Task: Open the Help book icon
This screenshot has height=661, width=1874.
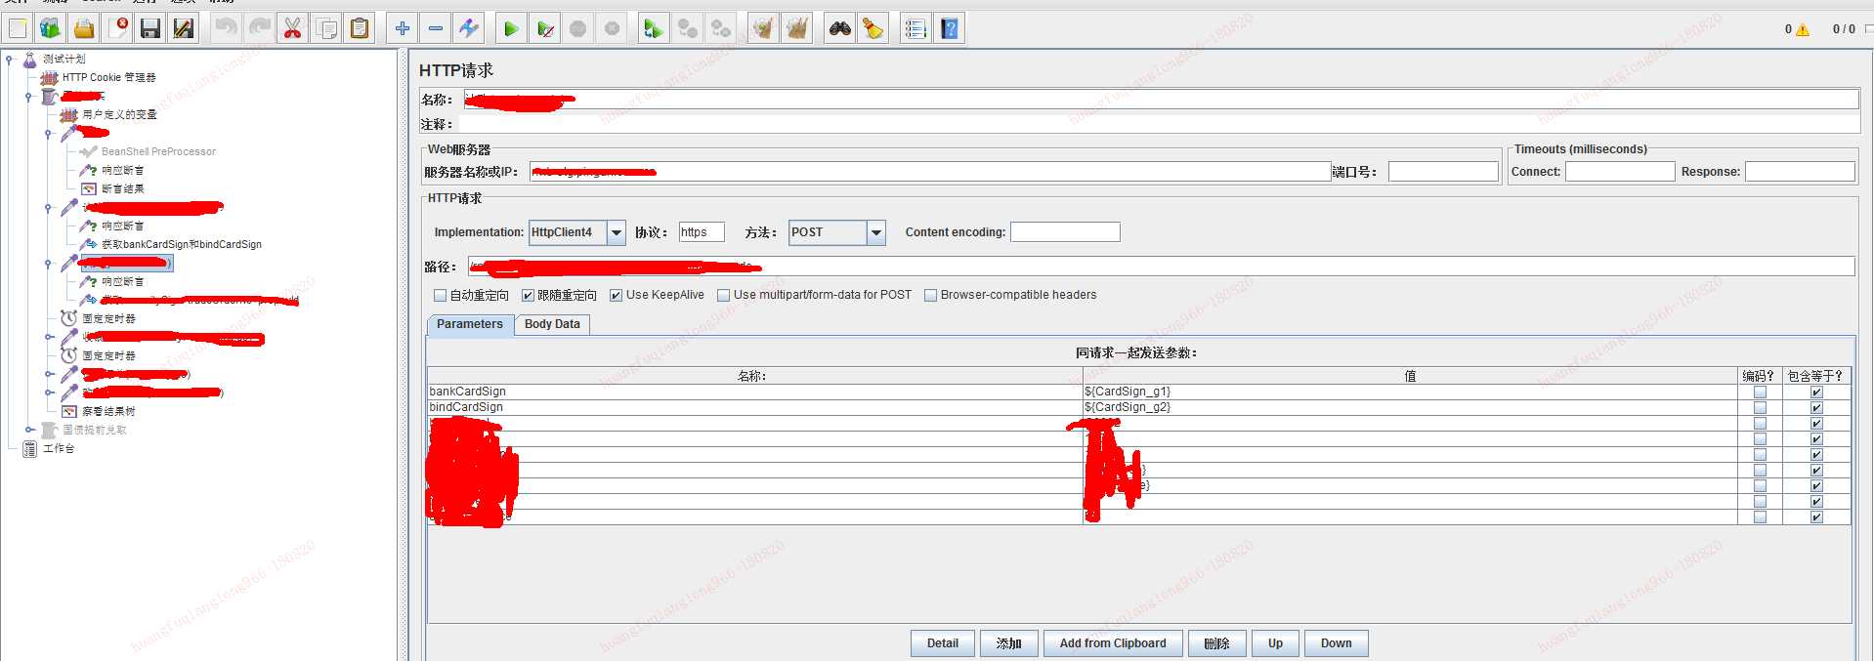Action: [x=950, y=29]
